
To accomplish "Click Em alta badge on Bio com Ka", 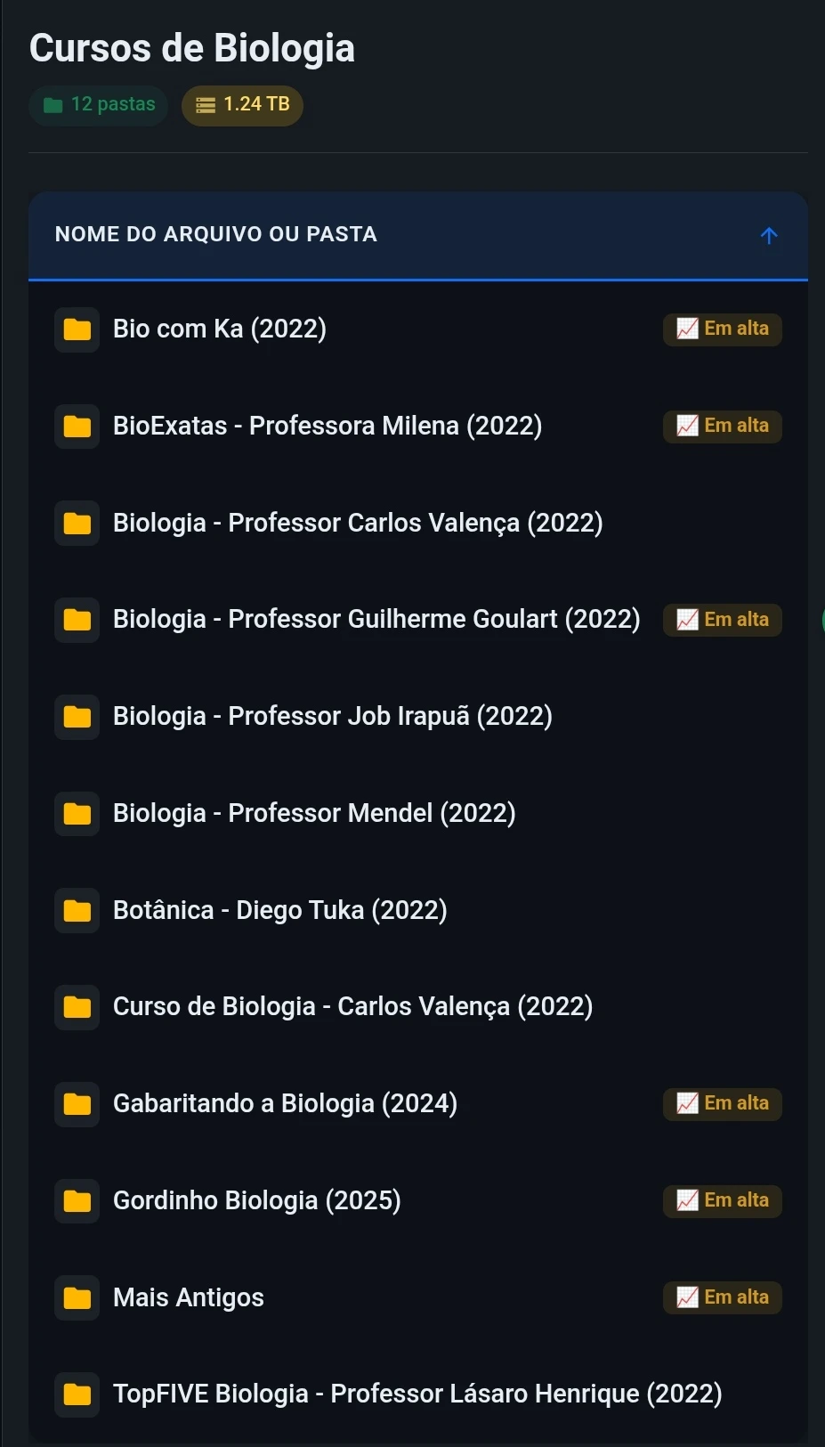I will 723,329.
